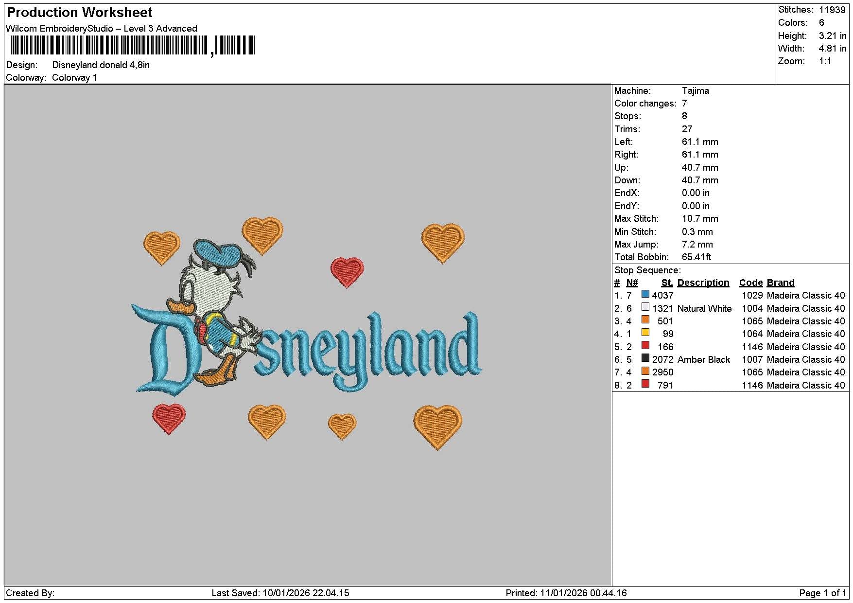
Task: Click the orange heart below the letter n
Action: [x=267, y=422]
